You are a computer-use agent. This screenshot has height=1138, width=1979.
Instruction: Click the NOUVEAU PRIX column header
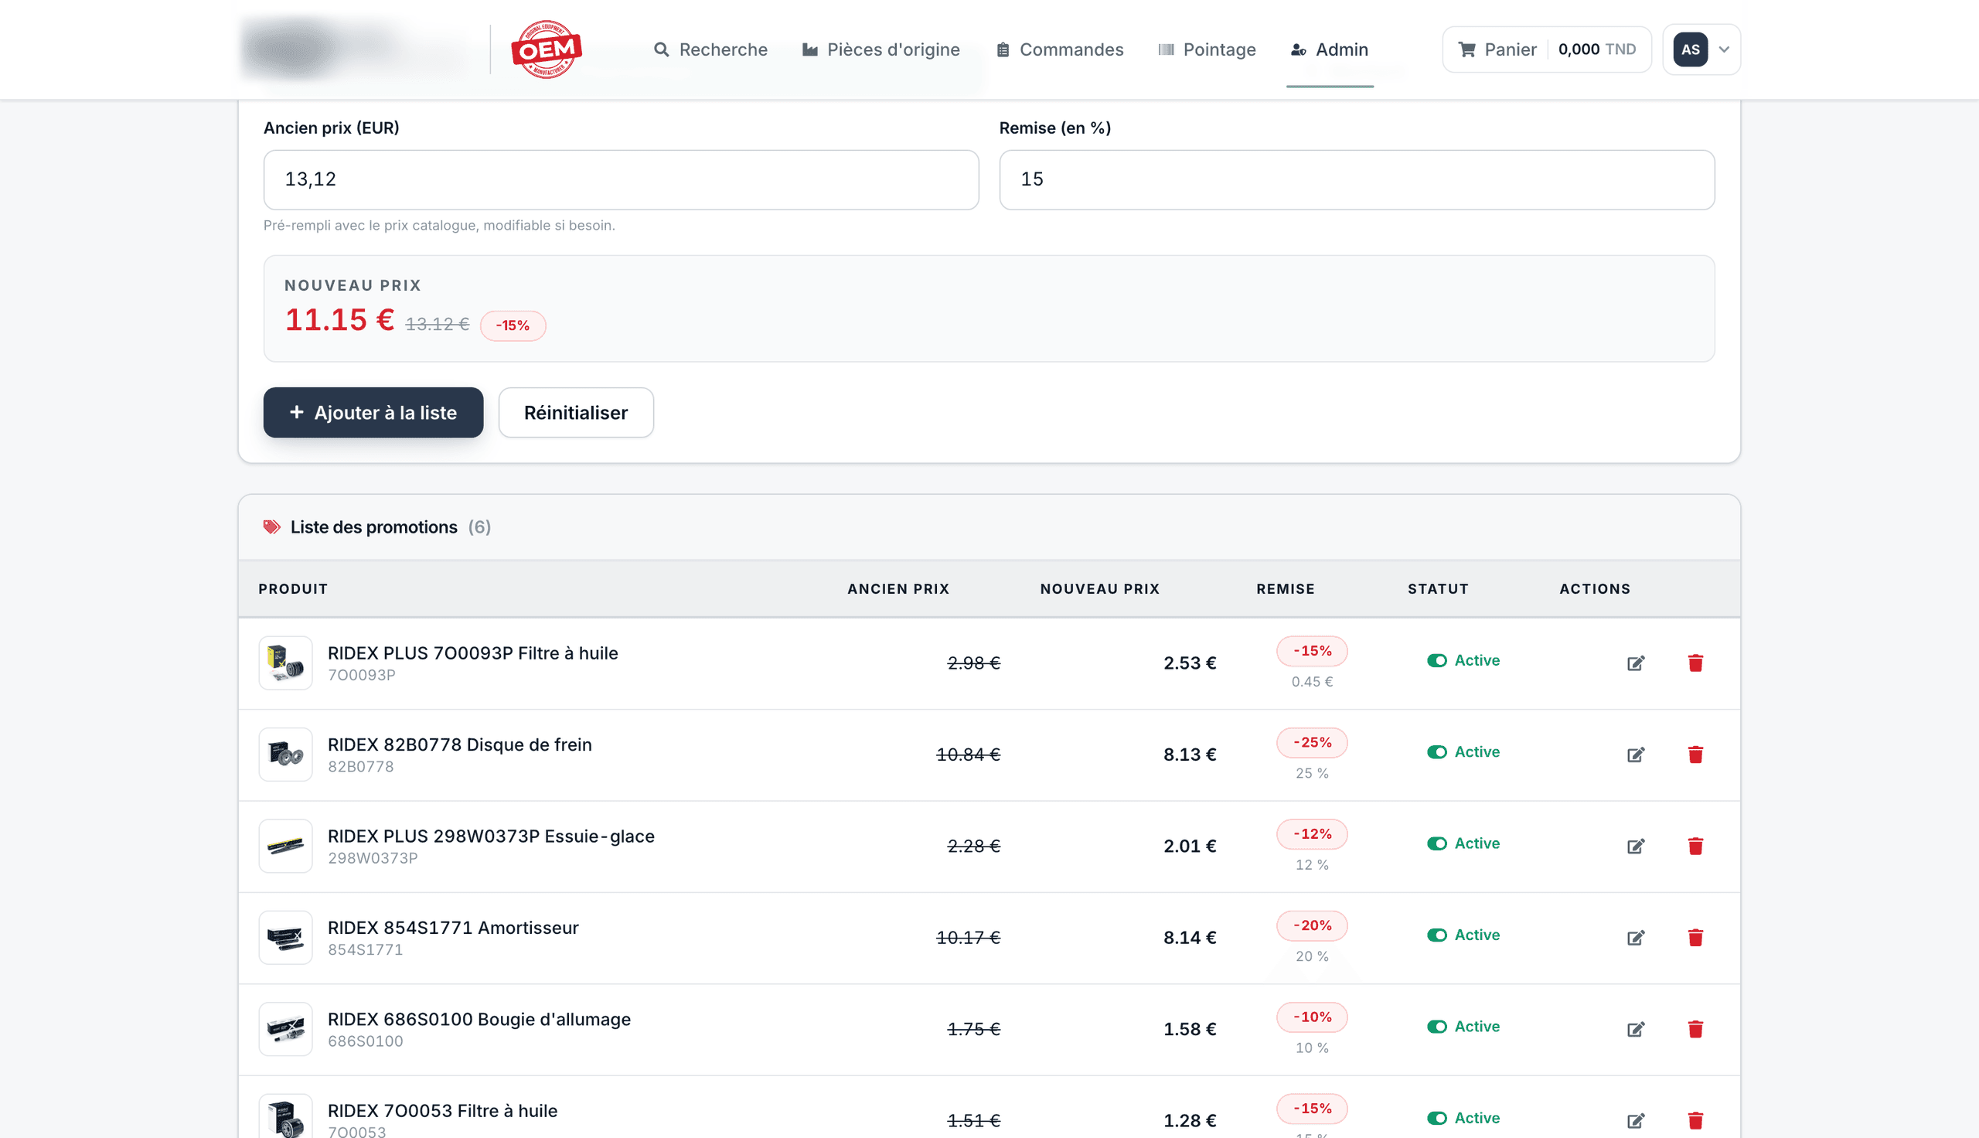pyautogui.click(x=1099, y=588)
